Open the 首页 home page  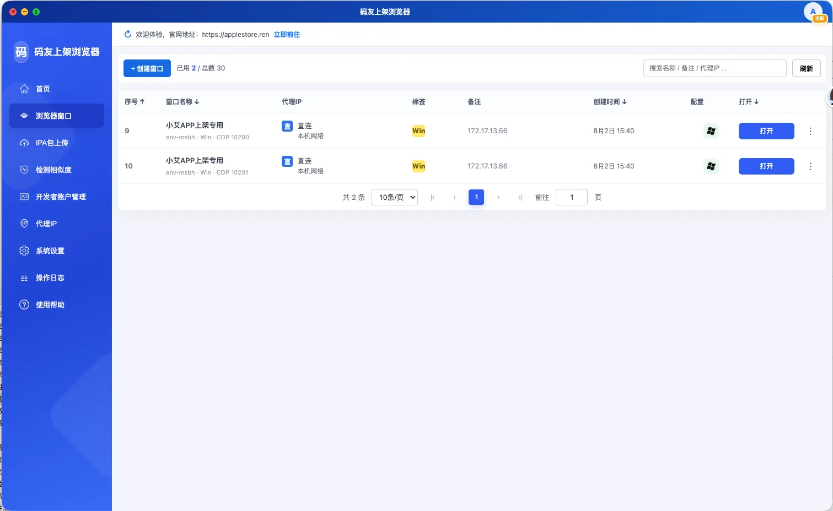[x=57, y=89]
